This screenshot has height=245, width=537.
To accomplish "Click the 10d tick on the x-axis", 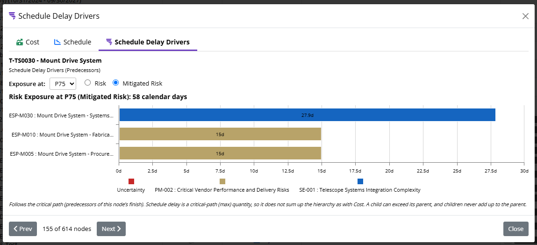I will click(254, 171).
